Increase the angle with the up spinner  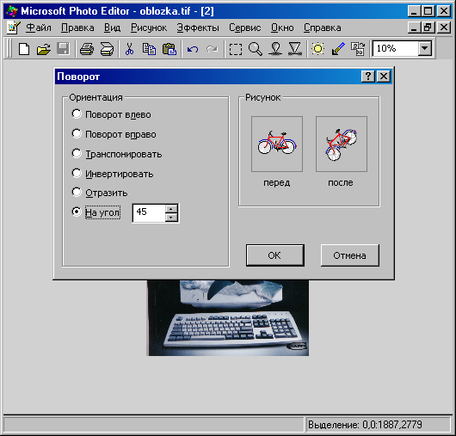pos(171,209)
